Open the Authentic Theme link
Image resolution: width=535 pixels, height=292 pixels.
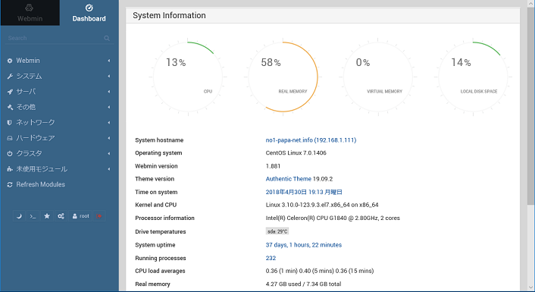[288, 179]
